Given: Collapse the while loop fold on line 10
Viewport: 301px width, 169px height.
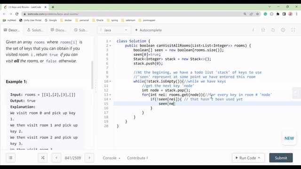Looking at the screenshot, I should point(110,81).
